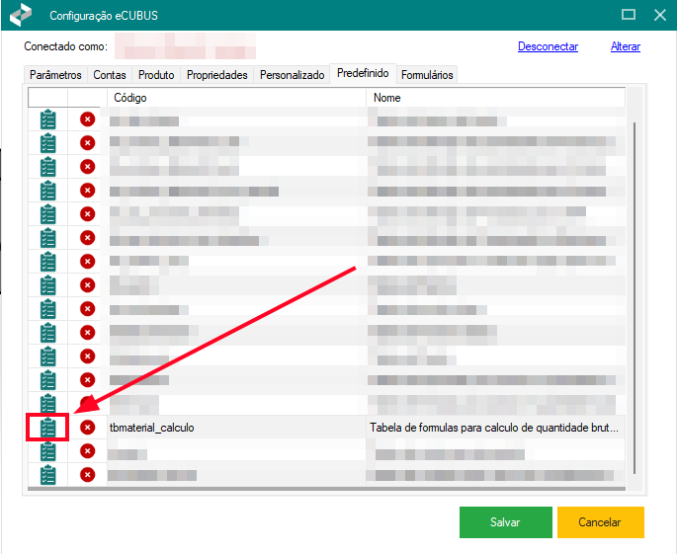This screenshot has width=677, height=554.
Task: Switch to the Parâmetros tab
Action: click(x=55, y=75)
